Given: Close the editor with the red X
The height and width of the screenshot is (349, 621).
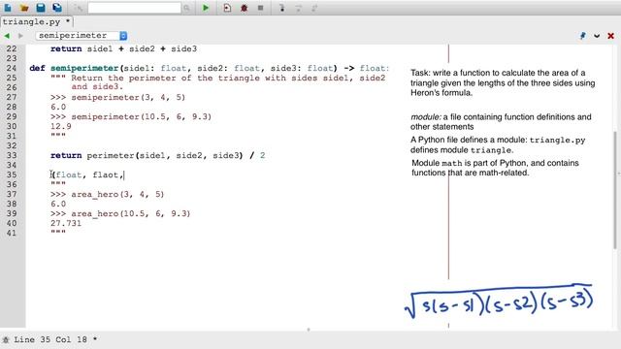Looking at the screenshot, I should coord(610,36).
